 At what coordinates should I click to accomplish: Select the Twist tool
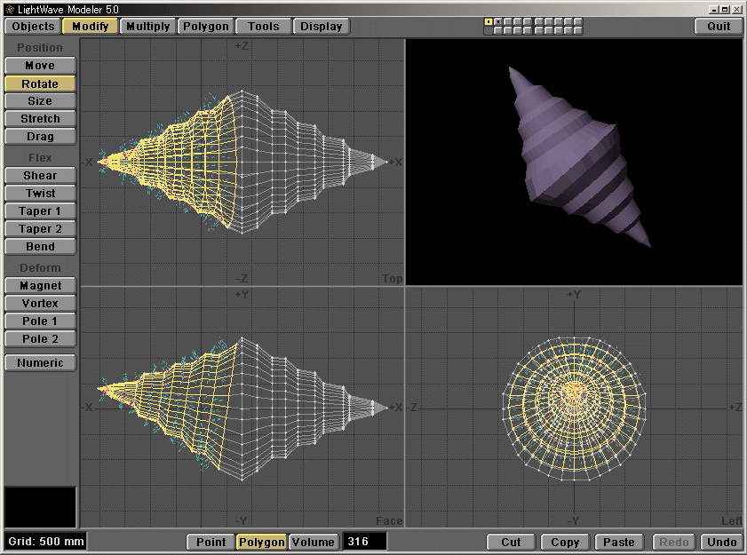tap(39, 193)
